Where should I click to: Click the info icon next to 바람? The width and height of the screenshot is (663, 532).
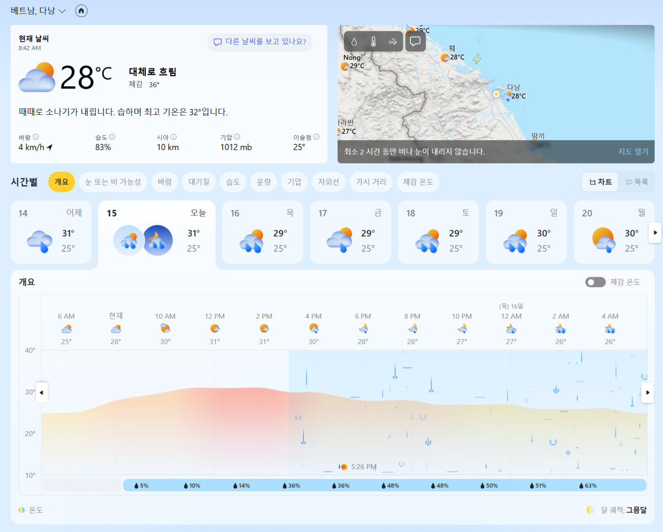pos(36,137)
